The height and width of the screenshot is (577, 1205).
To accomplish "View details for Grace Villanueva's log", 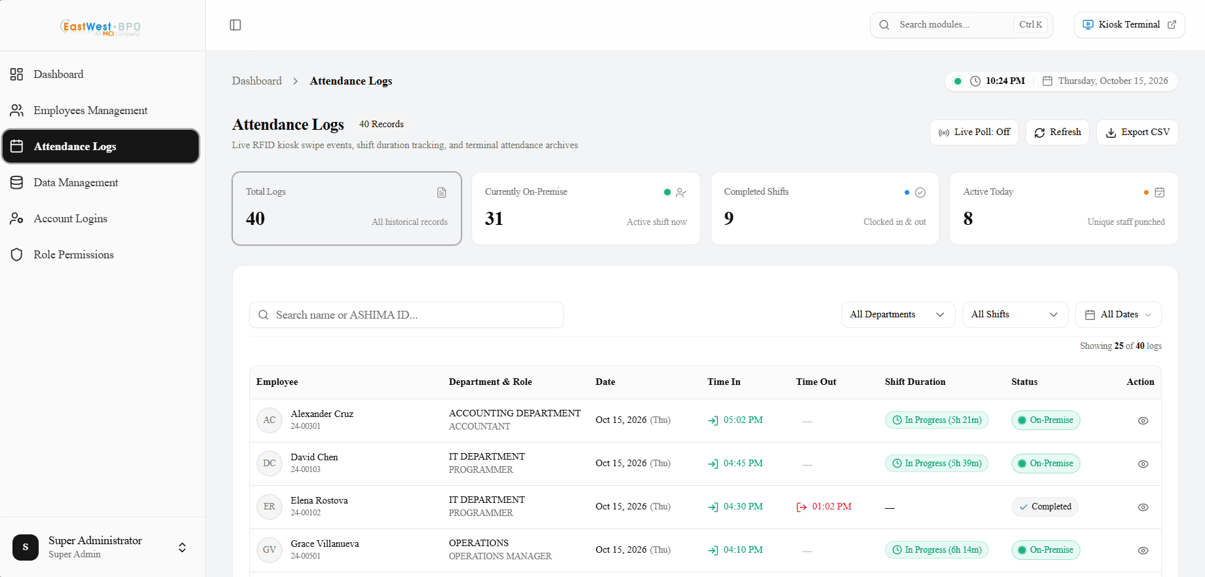I will (1143, 551).
